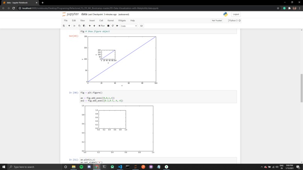Image resolution: width=303 pixels, height=170 pixels.
Task: Open the browser extensions puzzle icon
Action: click(289, 8)
